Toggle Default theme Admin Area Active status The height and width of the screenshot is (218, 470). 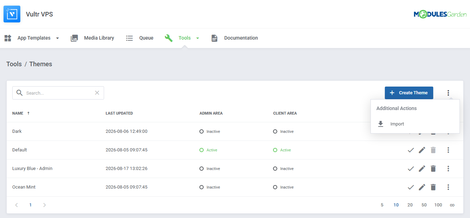pyautogui.click(x=208, y=150)
